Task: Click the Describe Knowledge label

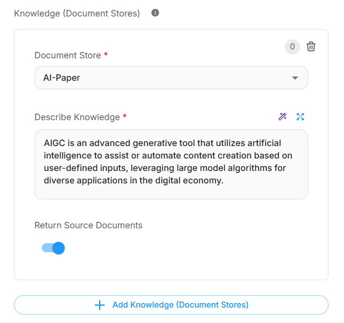Action: 77,117
